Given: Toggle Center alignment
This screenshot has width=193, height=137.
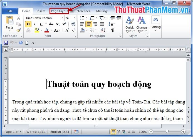Looking at the screenshot, I should [x=89, y=24].
